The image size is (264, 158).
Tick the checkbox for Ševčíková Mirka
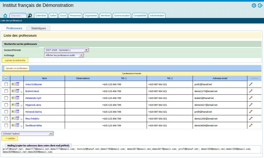(x=6, y=125)
